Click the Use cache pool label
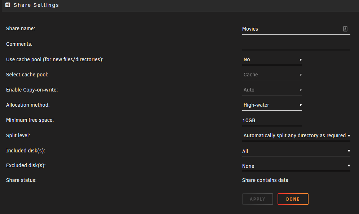The width and height of the screenshot is (359, 214). click(x=55, y=59)
